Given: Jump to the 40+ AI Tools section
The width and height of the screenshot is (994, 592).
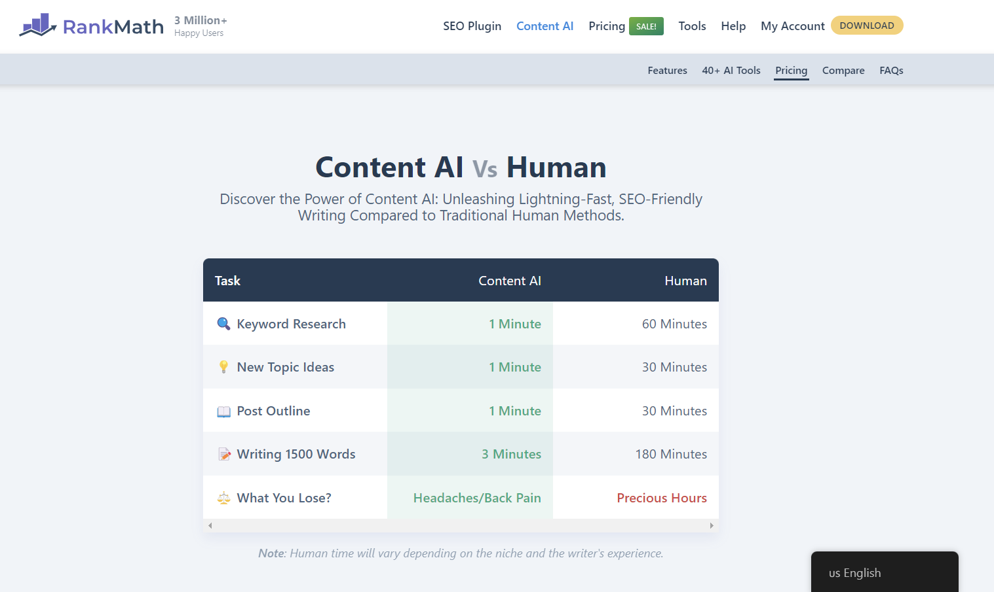Looking at the screenshot, I should 731,70.
